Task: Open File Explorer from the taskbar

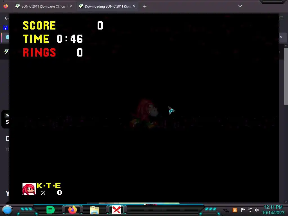Action: [94, 210]
